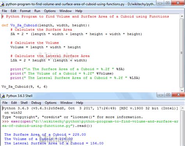Viewport: 185px width, 146px height.
Task: Click the call 'Vo_Sa_Cuboid(9, 4, 6)'
Action: coord(24,87)
